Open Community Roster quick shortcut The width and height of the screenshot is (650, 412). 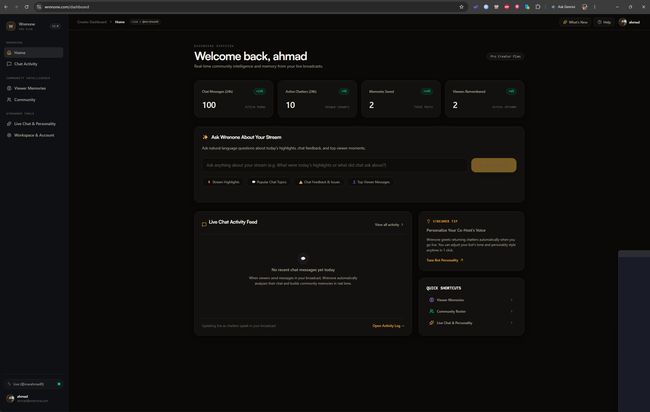(471, 312)
